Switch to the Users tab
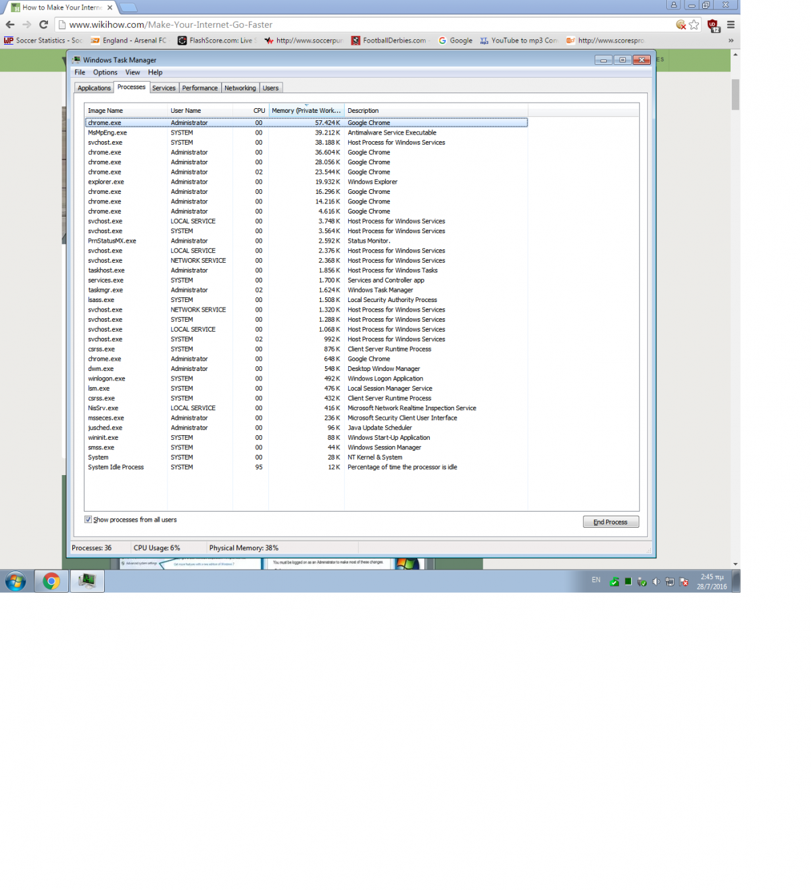This screenshot has height=890, width=811. pyautogui.click(x=270, y=88)
